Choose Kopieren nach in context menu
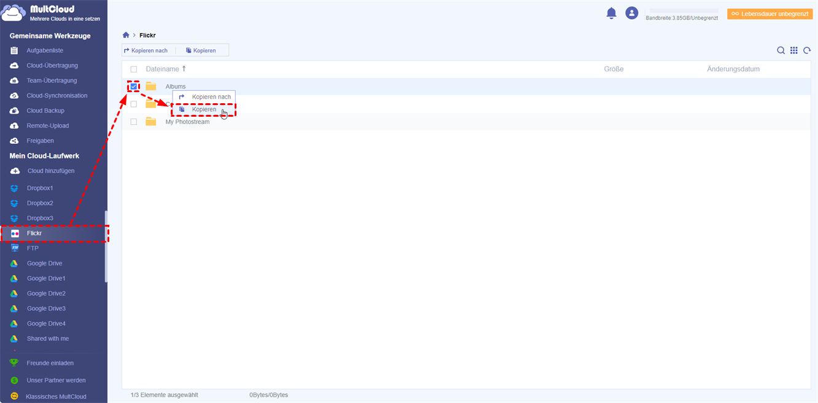This screenshot has width=818, height=403. pyautogui.click(x=204, y=97)
